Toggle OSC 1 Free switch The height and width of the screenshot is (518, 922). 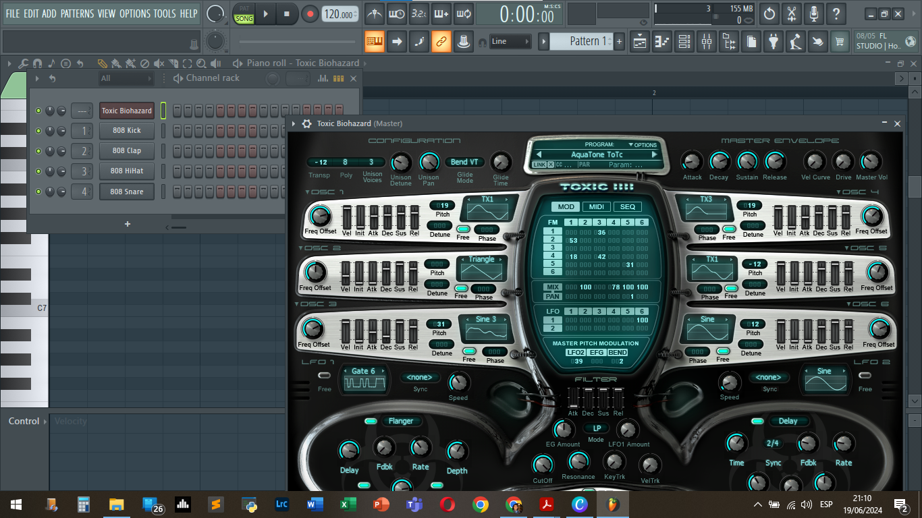[462, 229]
